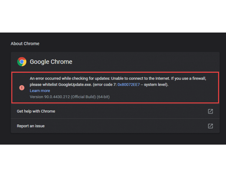Click the 0x80072EE7 error code link
226x172 pixels.
pyautogui.click(x=128, y=85)
